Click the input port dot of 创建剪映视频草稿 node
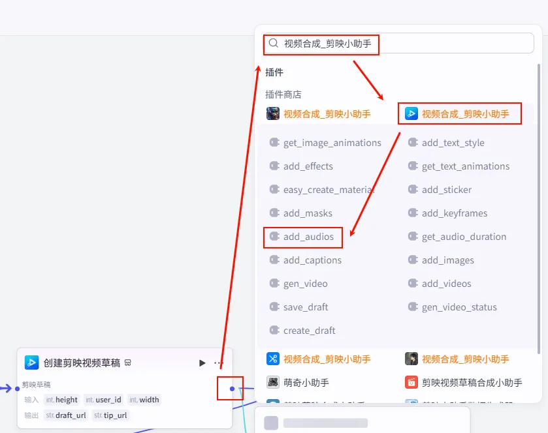 [x=17, y=389]
